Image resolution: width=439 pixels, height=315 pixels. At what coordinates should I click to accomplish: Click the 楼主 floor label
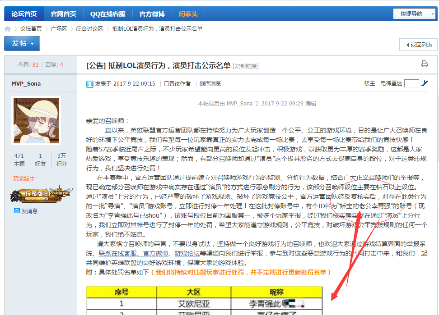(x=369, y=83)
